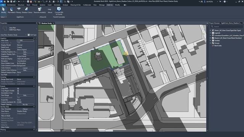Collapse the Phasing properties section
This screenshot has width=244, height=137.
[x=34, y=129]
